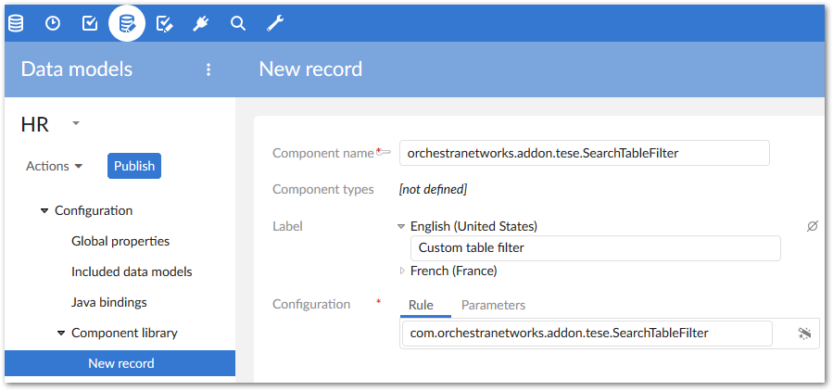
Task: Open the checkbox tasks icon in top bar
Action: point(90,23)
